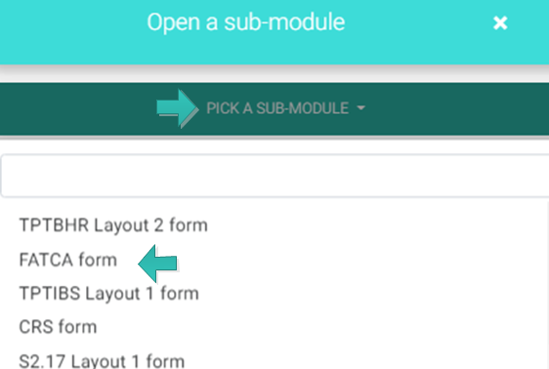
Task: Click the word FATCA in the list
Action: pyautogui.click(x=46, y=260)
